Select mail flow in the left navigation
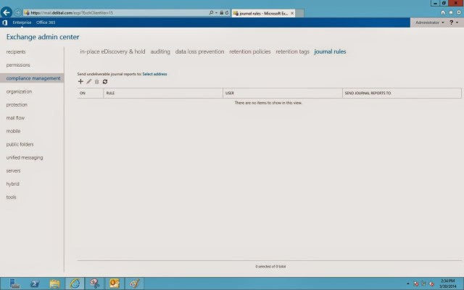This screenshot has width=464, height=290. (15, 117)
